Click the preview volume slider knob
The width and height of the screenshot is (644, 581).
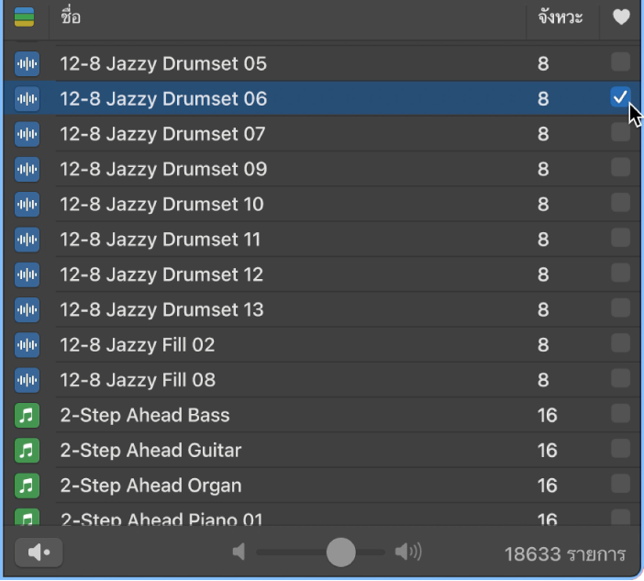(341, 552)
